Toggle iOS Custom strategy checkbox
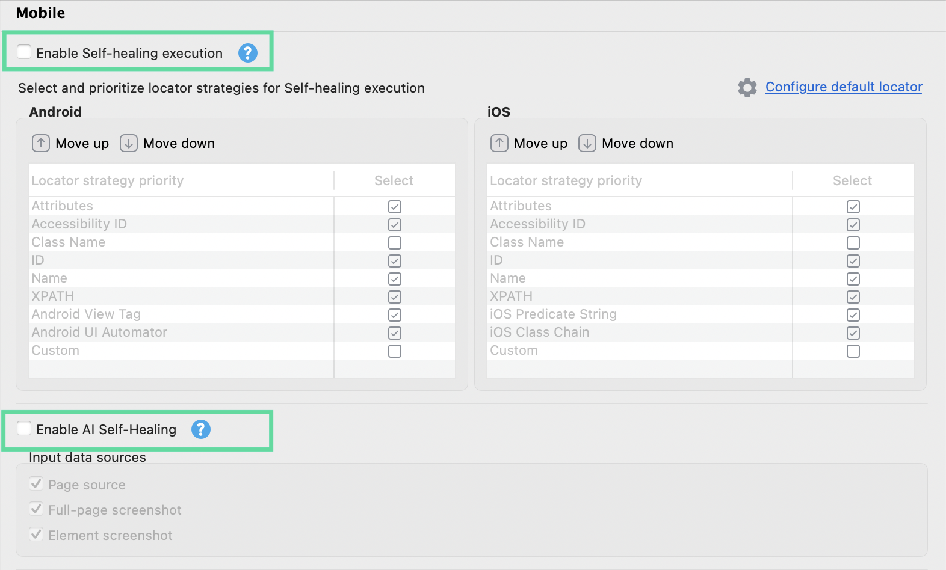Viewport: 946px width, 570px height. click(x=853, y=351)
